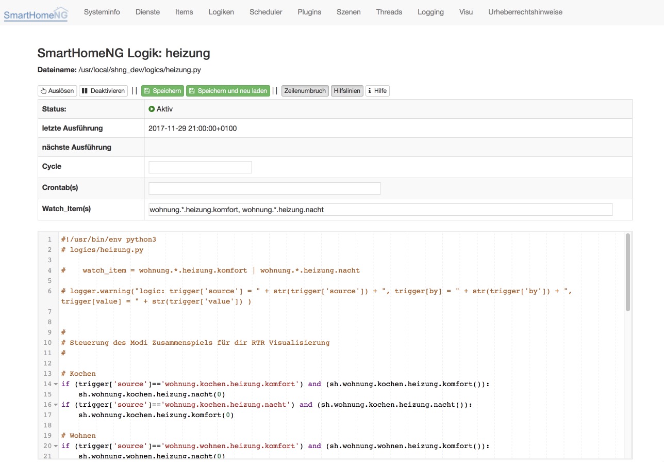Click line number 13 in gutter
Screen dimensions: 664x462
[x=48, y=374]
